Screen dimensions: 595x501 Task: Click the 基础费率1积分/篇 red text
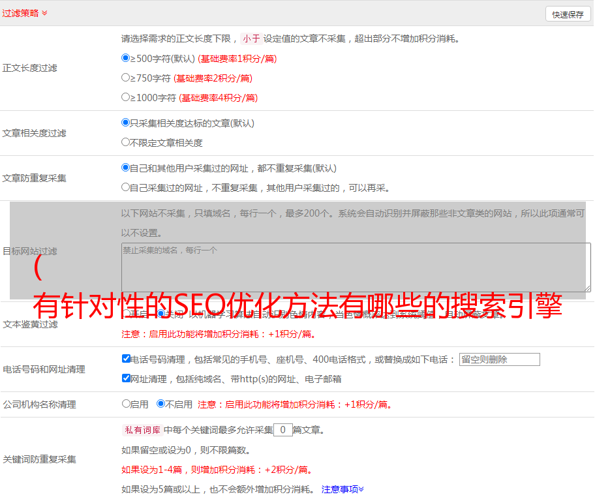237,59
